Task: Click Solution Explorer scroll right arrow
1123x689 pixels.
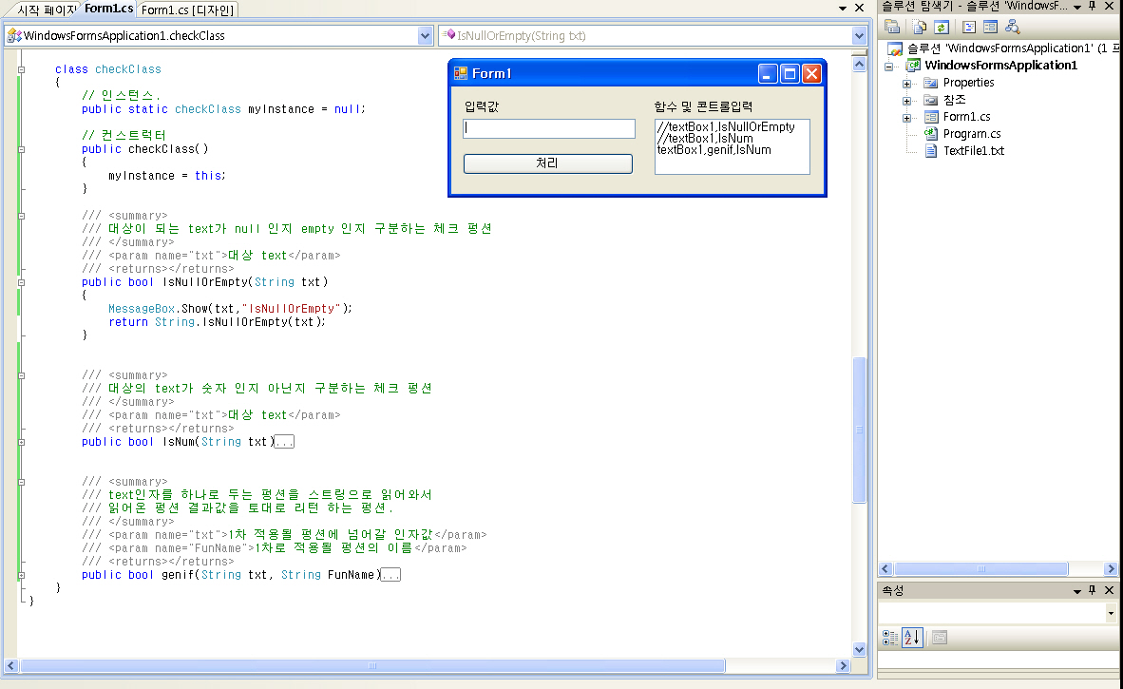Action: click(x=1111, y=568)
